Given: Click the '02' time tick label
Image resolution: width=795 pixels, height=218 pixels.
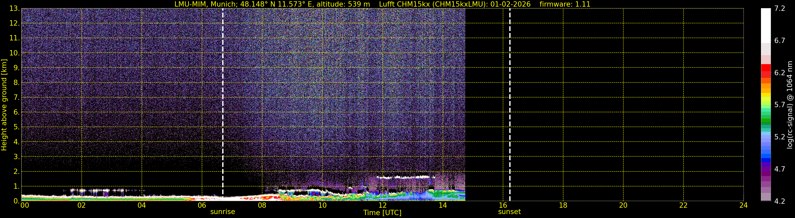Looking at the screenshot, I should [x=82, y=205].
